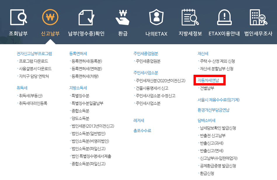Open the 지방소득세 heading link
This screenshot has height=180, width=277.
pos(78,88)
